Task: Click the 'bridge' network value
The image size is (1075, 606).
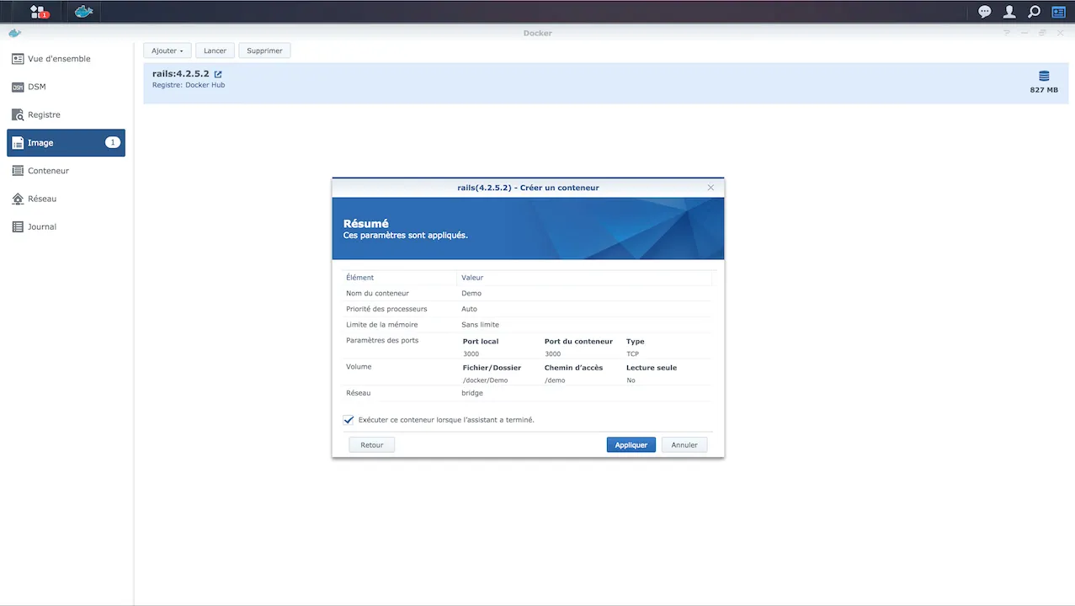Action: click(472, 393)
